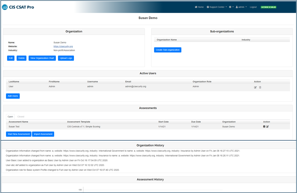Click the report icon for Susan Test assessment

click(x=264, y=126)
